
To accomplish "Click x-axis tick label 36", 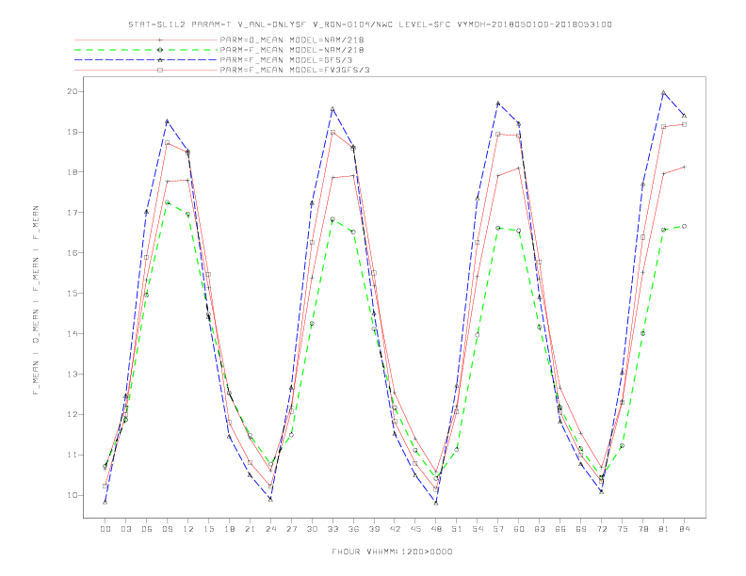I will coord(353,529).
